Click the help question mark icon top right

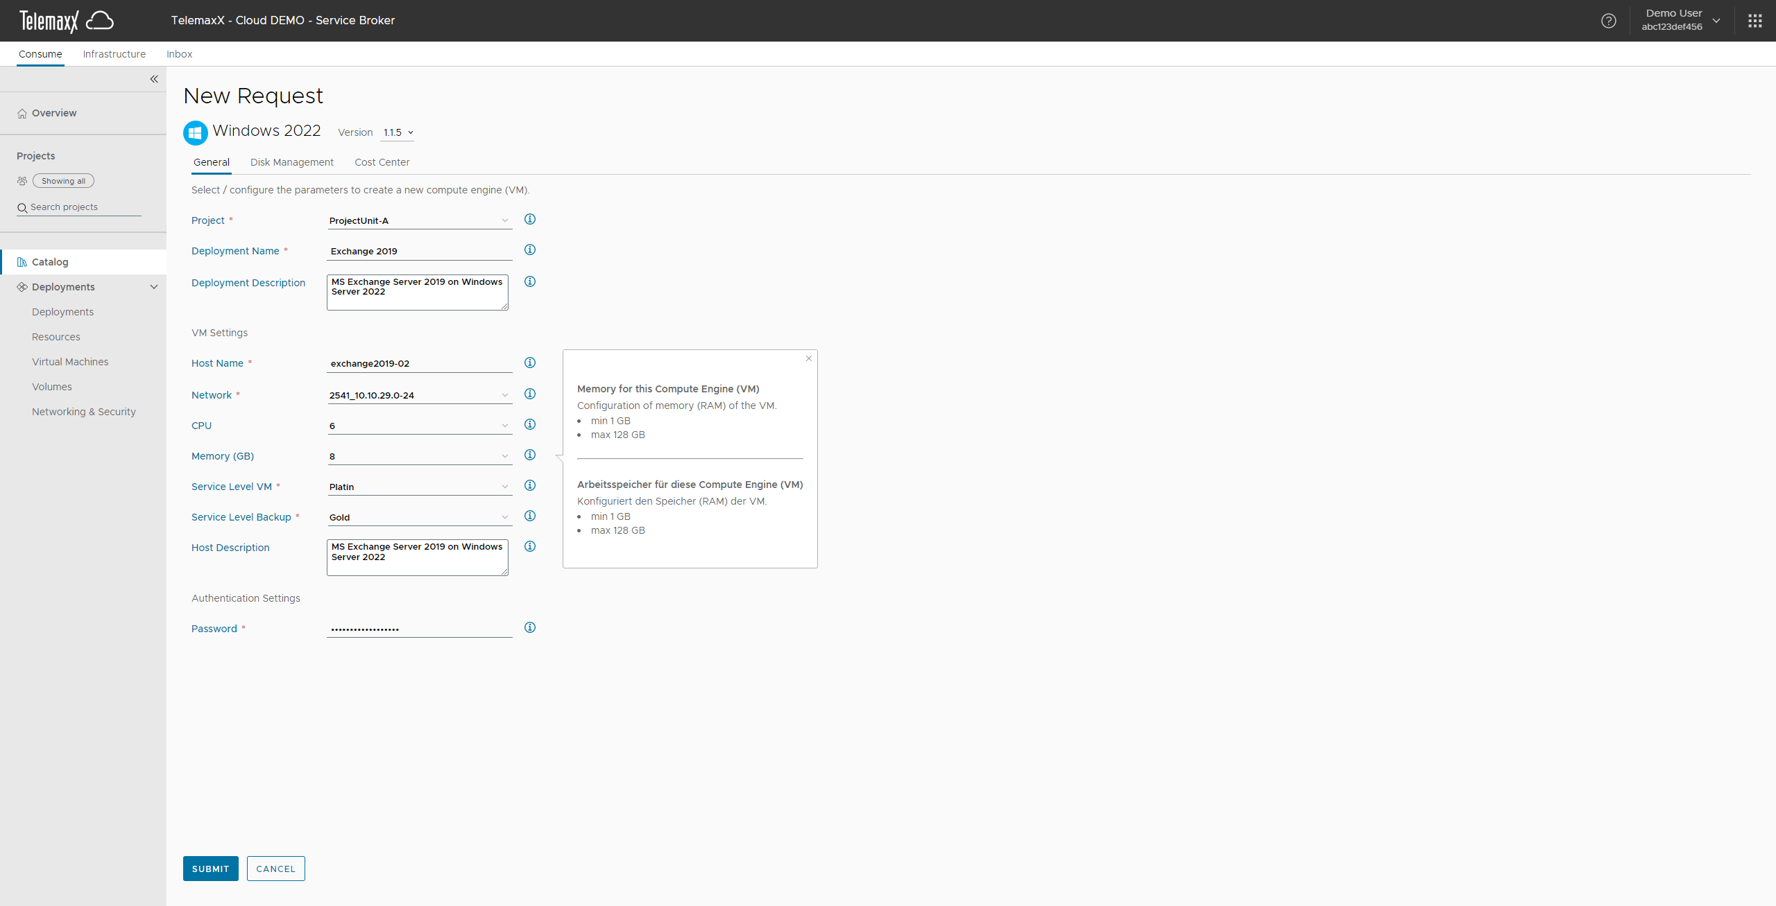[1609, 19]
